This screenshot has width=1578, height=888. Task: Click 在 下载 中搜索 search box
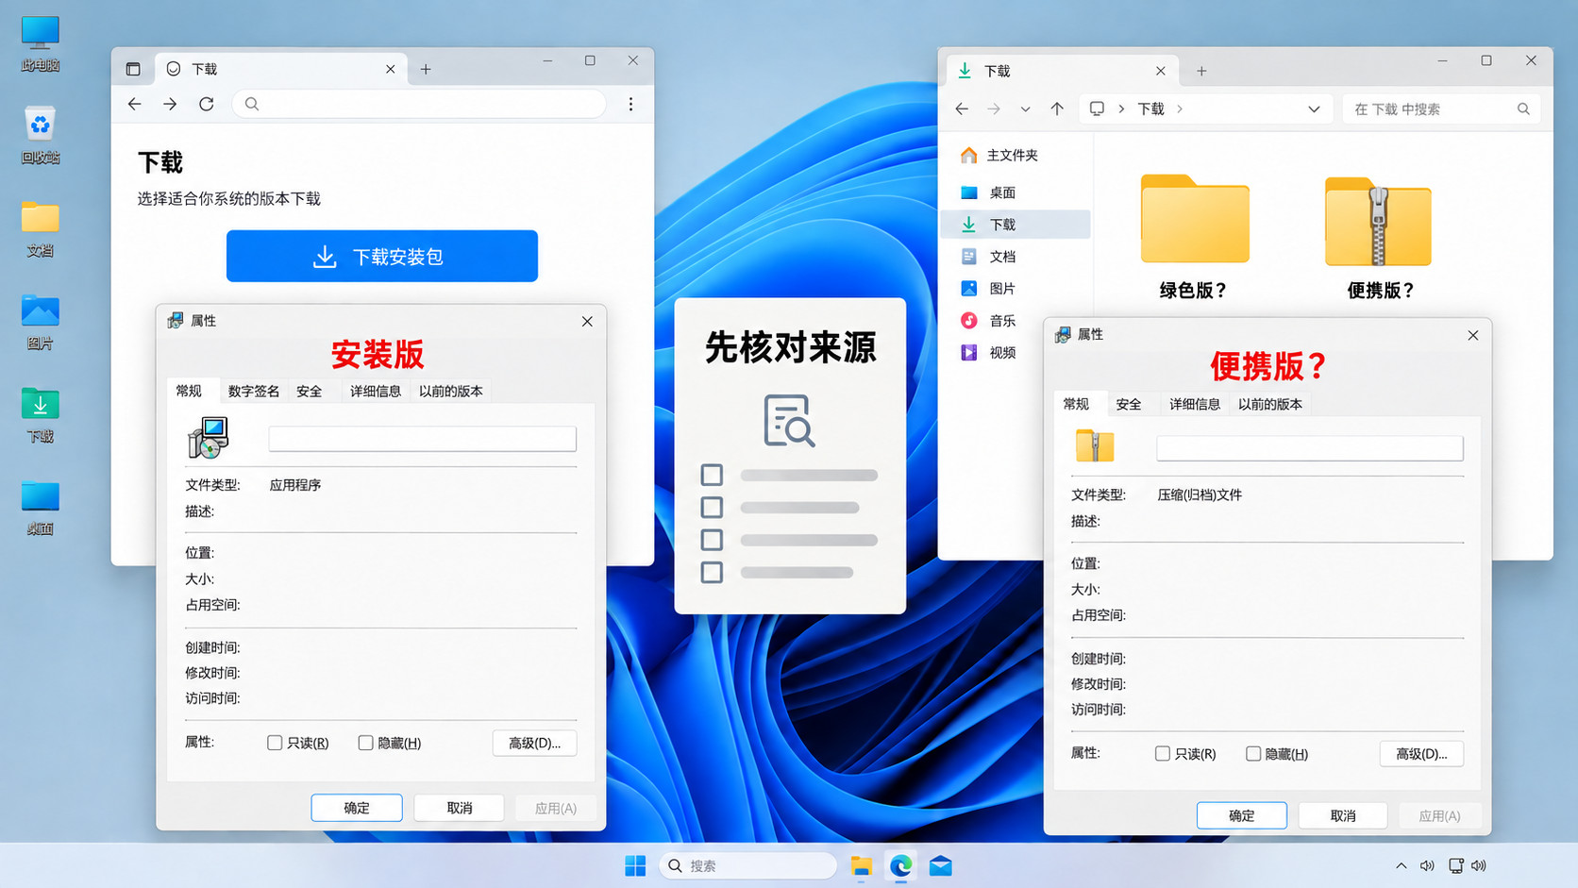[x=1441, y=109]
